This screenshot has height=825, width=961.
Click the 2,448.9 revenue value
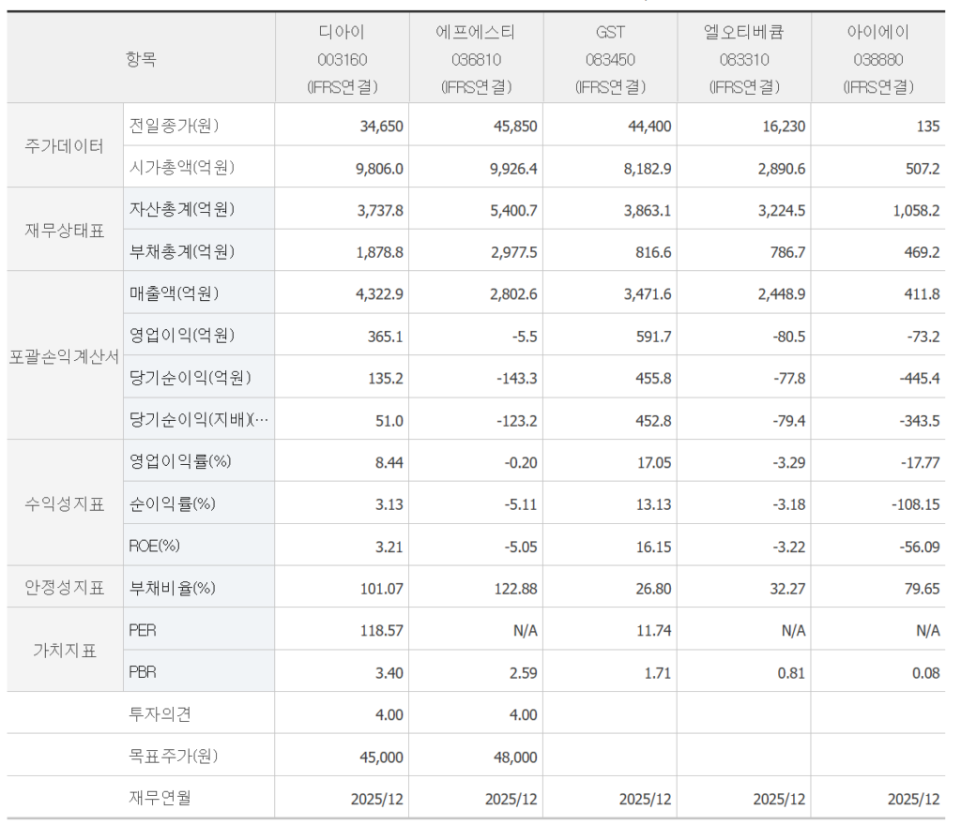(782, 294)
